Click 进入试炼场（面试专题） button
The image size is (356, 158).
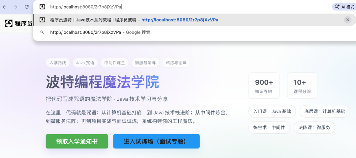coord(157,142)
